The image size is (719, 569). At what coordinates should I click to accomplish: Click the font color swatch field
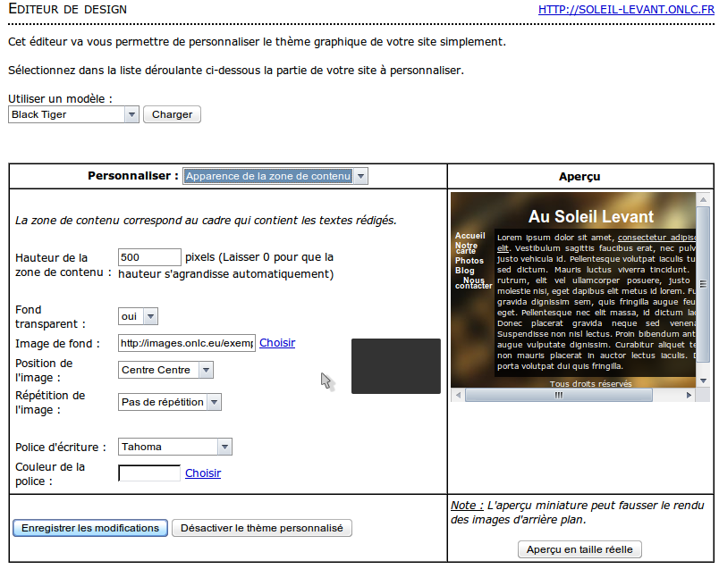pos(149,473)
